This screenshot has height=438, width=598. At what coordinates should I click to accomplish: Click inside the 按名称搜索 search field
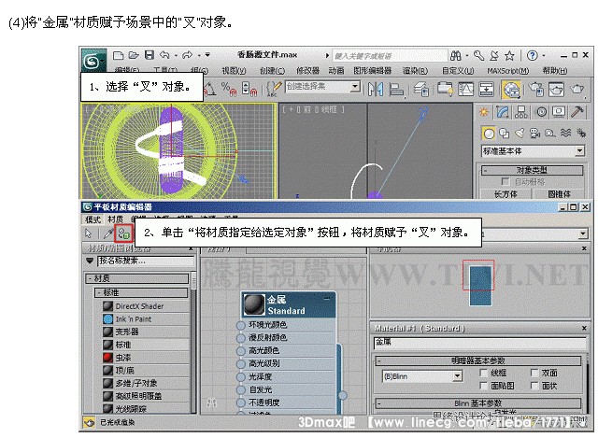tap(146, 261)
